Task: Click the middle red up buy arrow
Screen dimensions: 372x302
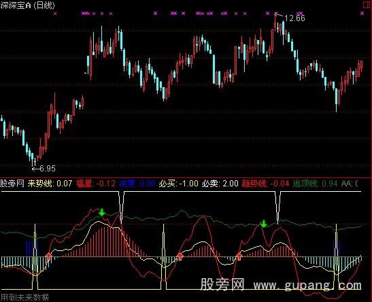Action: coord(180,256)
